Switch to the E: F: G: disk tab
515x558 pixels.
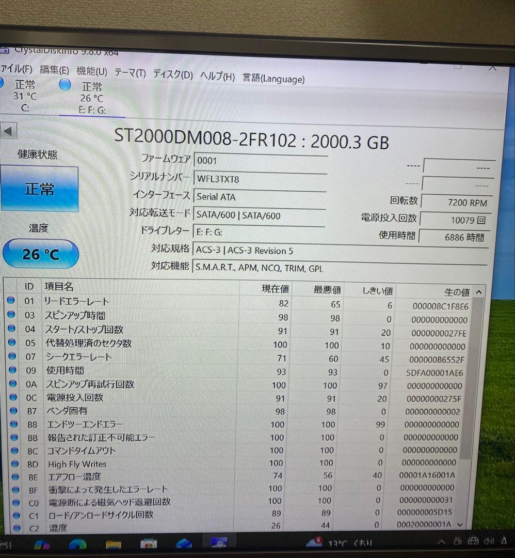(92, 98)
